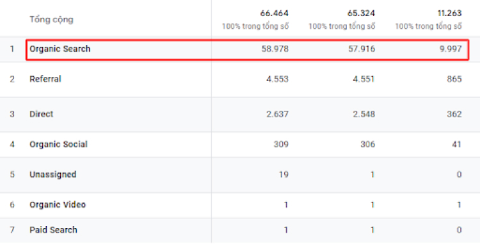
Task: Click row number 4 beside Organic Social
Action: coord(12,144)
